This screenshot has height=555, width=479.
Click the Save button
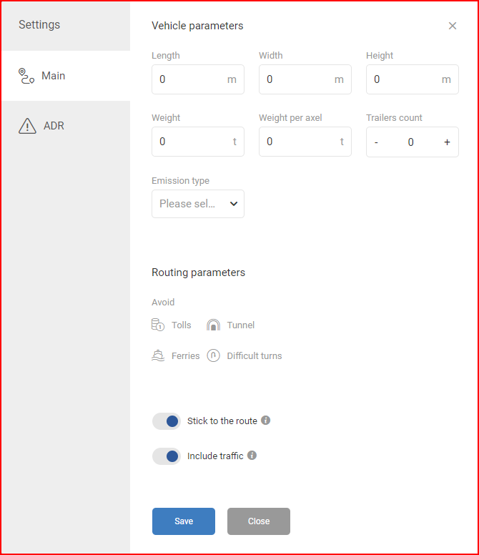(184, 521)
